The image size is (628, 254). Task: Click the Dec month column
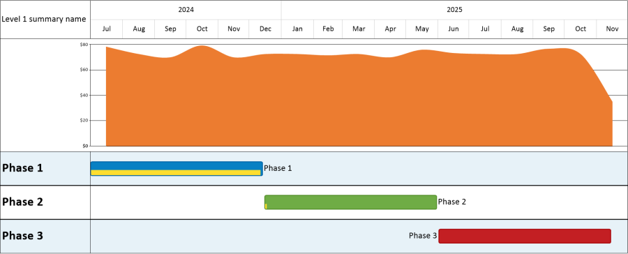tap(265, 29)
